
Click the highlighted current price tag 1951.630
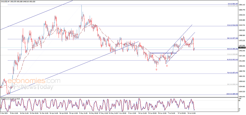[242, 48]
